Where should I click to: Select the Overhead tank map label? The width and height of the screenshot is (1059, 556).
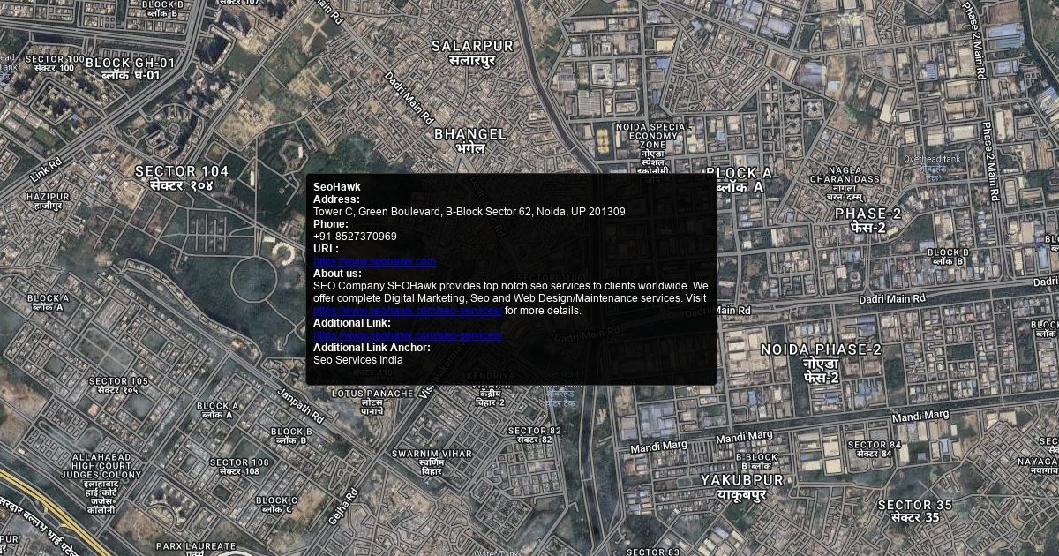(x=931, y=159)
